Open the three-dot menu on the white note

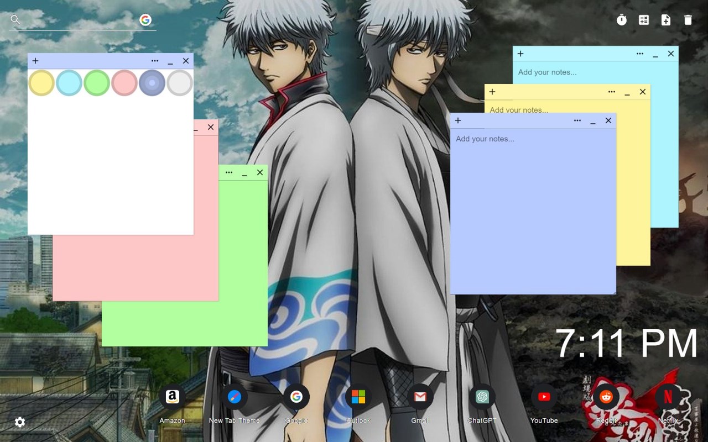(155, 61)
